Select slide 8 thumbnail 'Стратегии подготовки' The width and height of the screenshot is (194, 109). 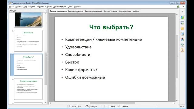(28, 89)
